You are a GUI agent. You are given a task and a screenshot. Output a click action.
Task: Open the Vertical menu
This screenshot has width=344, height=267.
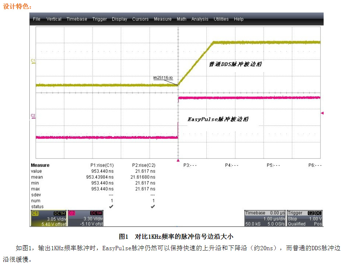[x=54, y=19]
